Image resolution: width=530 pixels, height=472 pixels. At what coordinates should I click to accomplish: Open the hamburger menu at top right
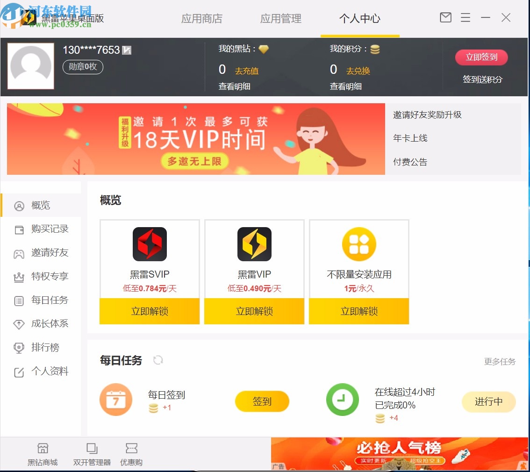click(x=465, y=17)
